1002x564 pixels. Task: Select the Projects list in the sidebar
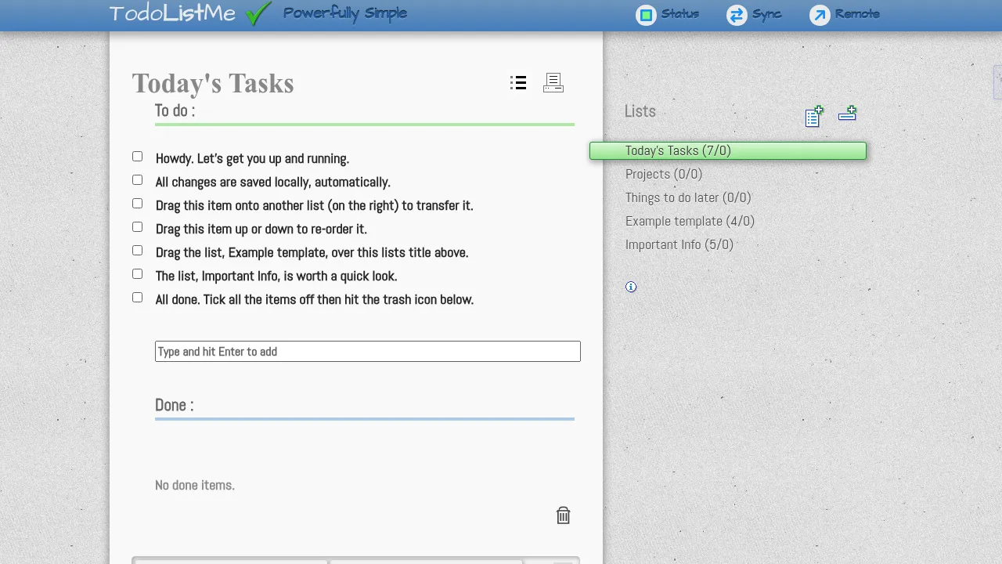click(663, 174)
